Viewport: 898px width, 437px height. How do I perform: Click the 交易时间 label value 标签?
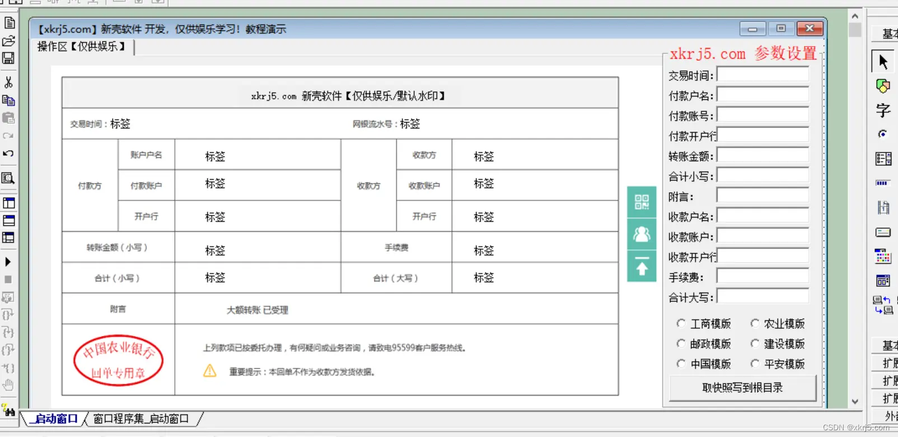pyautogui.click(x=120, y=124)
